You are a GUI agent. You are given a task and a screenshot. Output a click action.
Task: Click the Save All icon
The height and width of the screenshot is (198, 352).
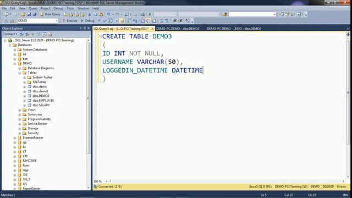coord(34,14)
